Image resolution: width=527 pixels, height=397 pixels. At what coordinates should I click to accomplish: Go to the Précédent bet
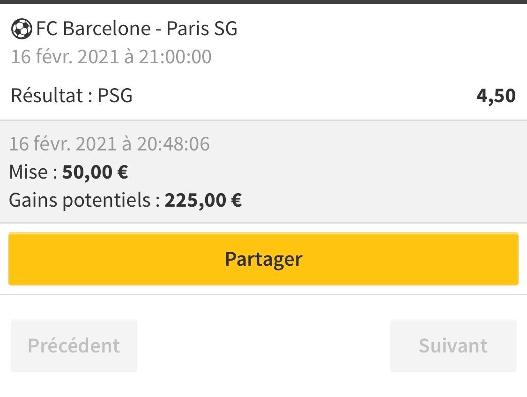click(x=74, y=346)
